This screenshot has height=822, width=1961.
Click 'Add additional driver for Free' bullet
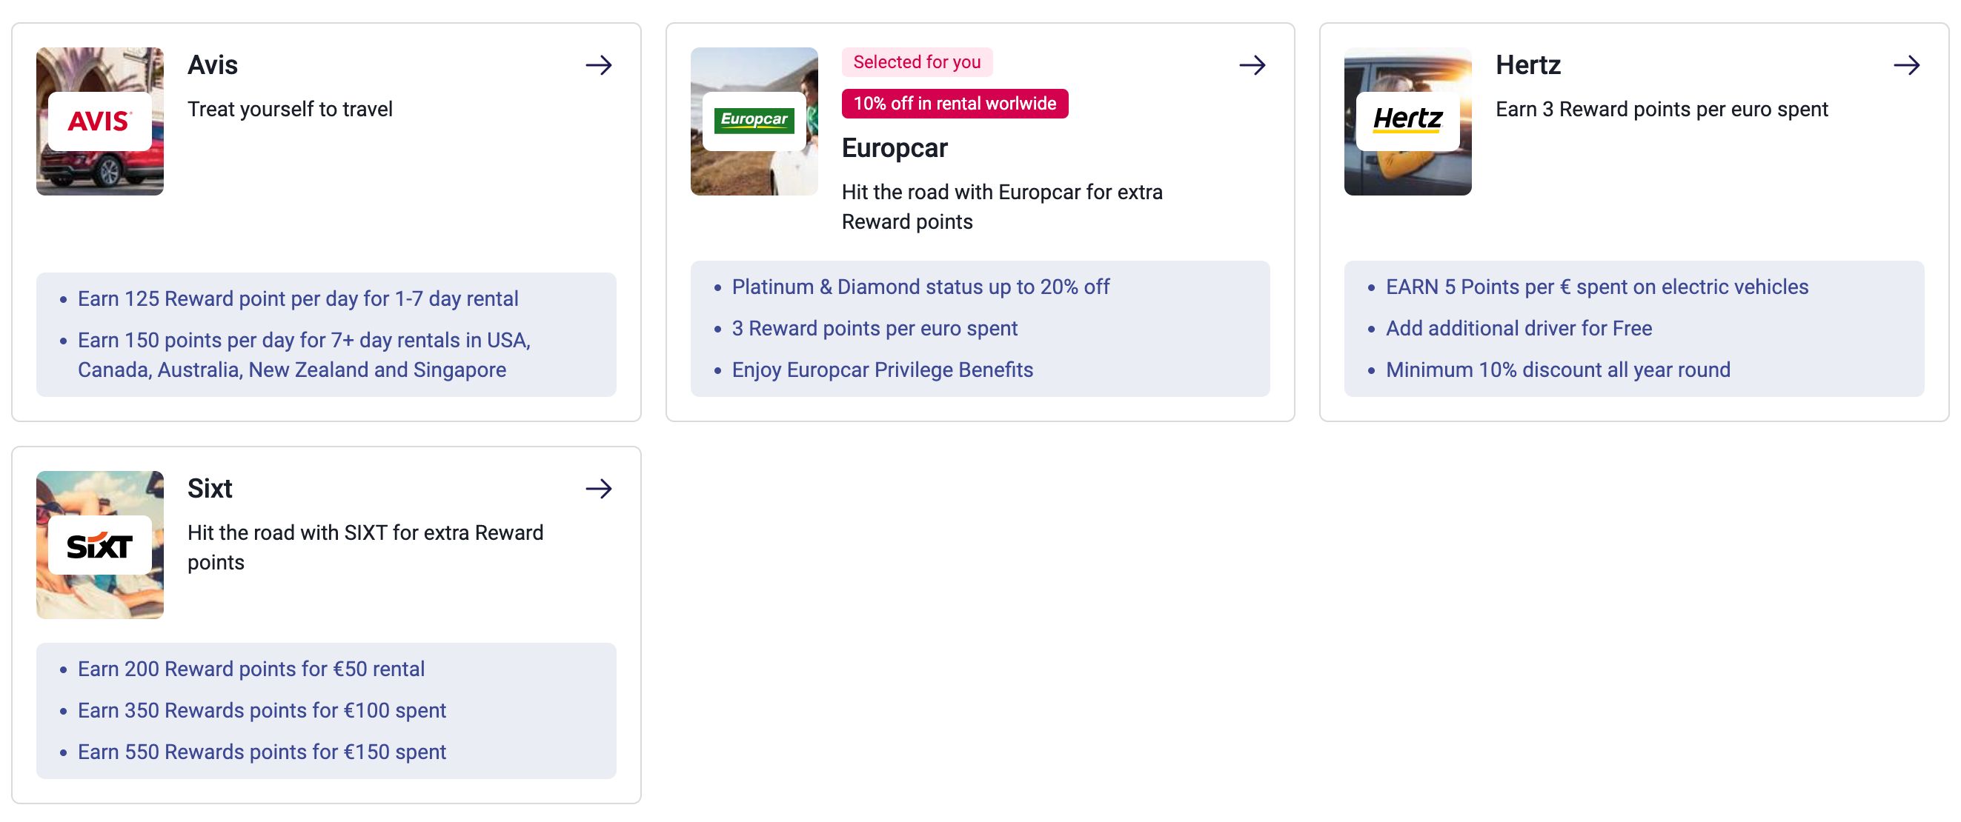point(1518,329)
